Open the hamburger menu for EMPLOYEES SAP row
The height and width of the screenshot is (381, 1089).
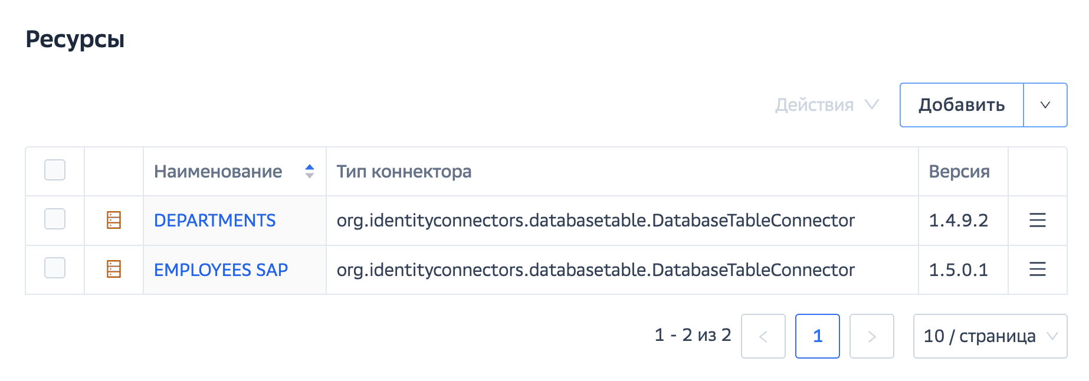point(1037,270)
